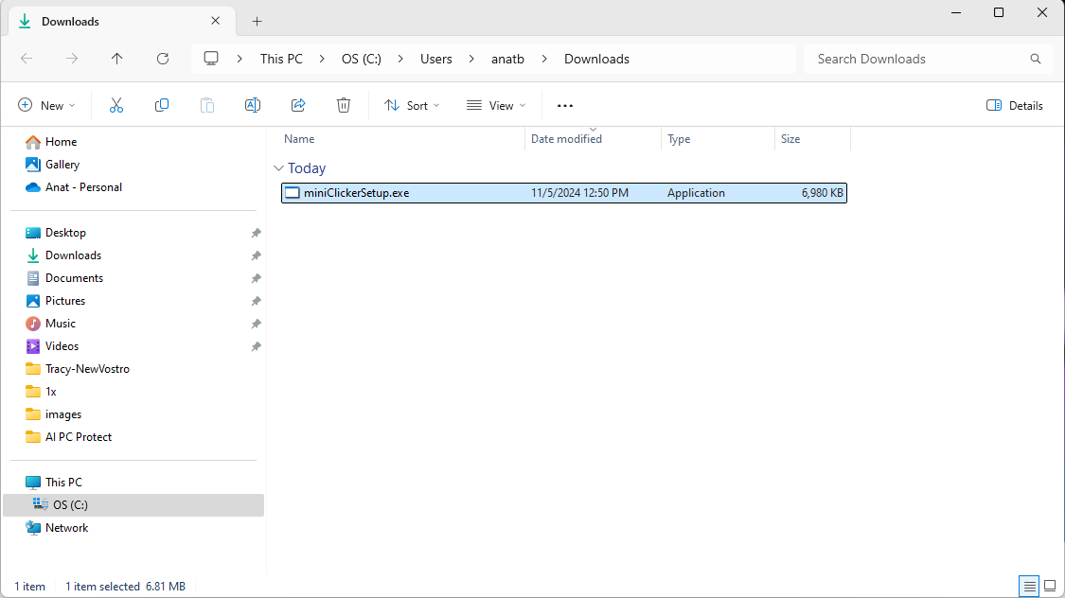Click the Share icon in toolbar
This screenshot has width=1065, height=598.
tap(298, 105)
